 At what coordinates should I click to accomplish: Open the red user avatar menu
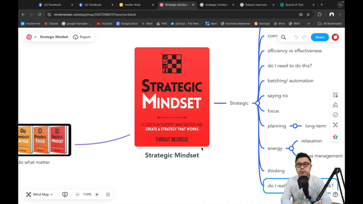pos(335,37)
